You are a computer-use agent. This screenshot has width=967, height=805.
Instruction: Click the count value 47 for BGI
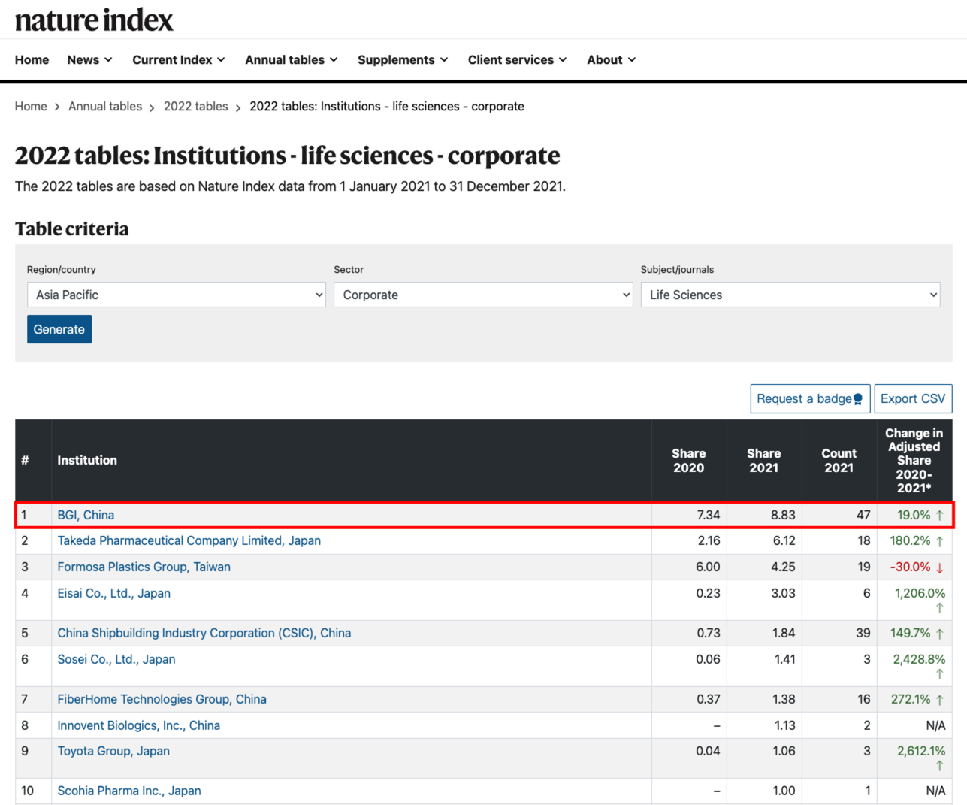863,515
